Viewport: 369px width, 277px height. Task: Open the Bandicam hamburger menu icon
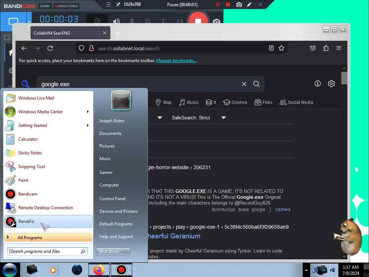(108, 4)
